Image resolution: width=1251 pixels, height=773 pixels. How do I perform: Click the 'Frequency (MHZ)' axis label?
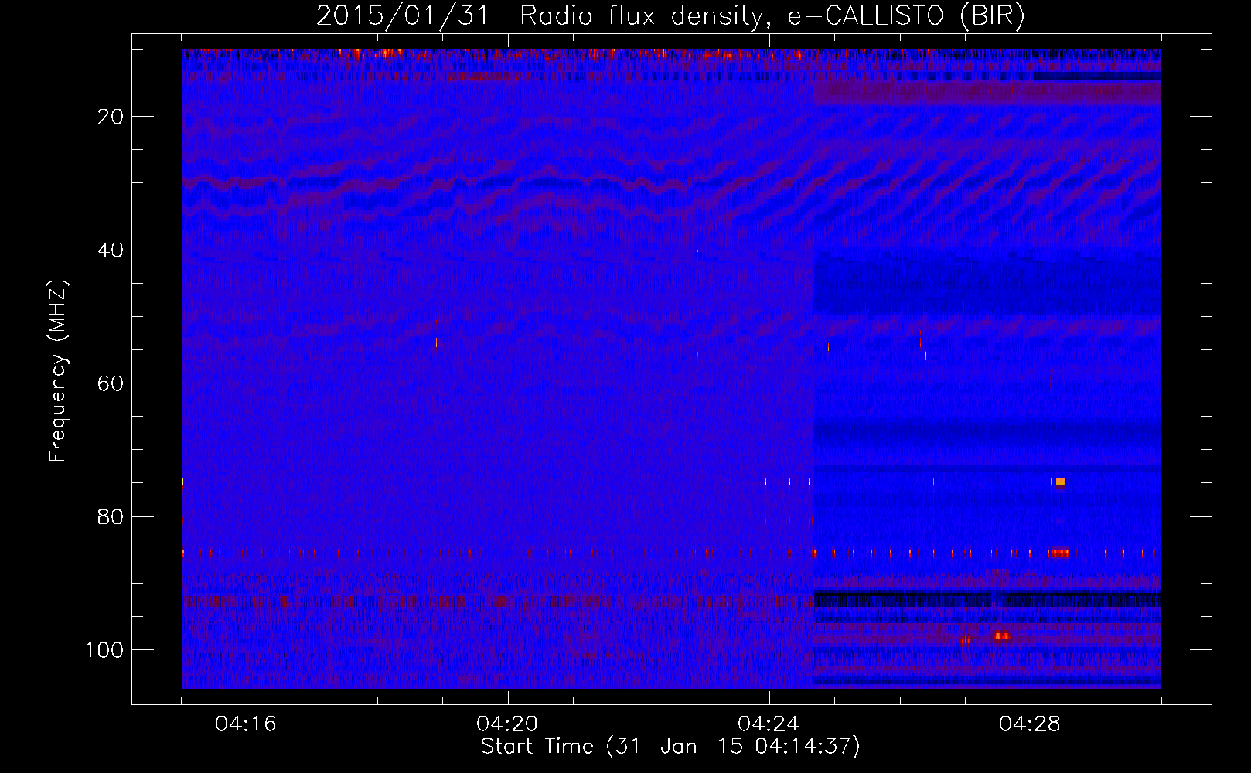(58, 370)
